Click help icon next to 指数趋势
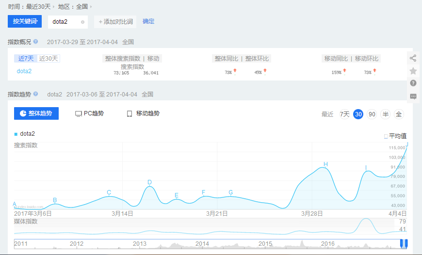Viewport: 422px width, 255px height. (x=35, y=94)
